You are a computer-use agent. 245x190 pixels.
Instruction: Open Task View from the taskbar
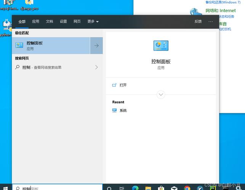click(x=122, y=188)
